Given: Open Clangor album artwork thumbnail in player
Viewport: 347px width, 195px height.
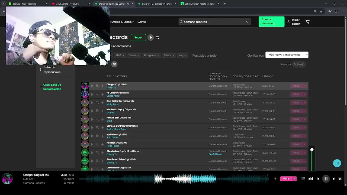Looking at the screenshot, I should pyautogui.click(x=7, y=179).
